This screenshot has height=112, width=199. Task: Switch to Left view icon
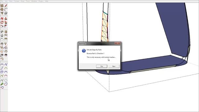[x=6, y=39]
